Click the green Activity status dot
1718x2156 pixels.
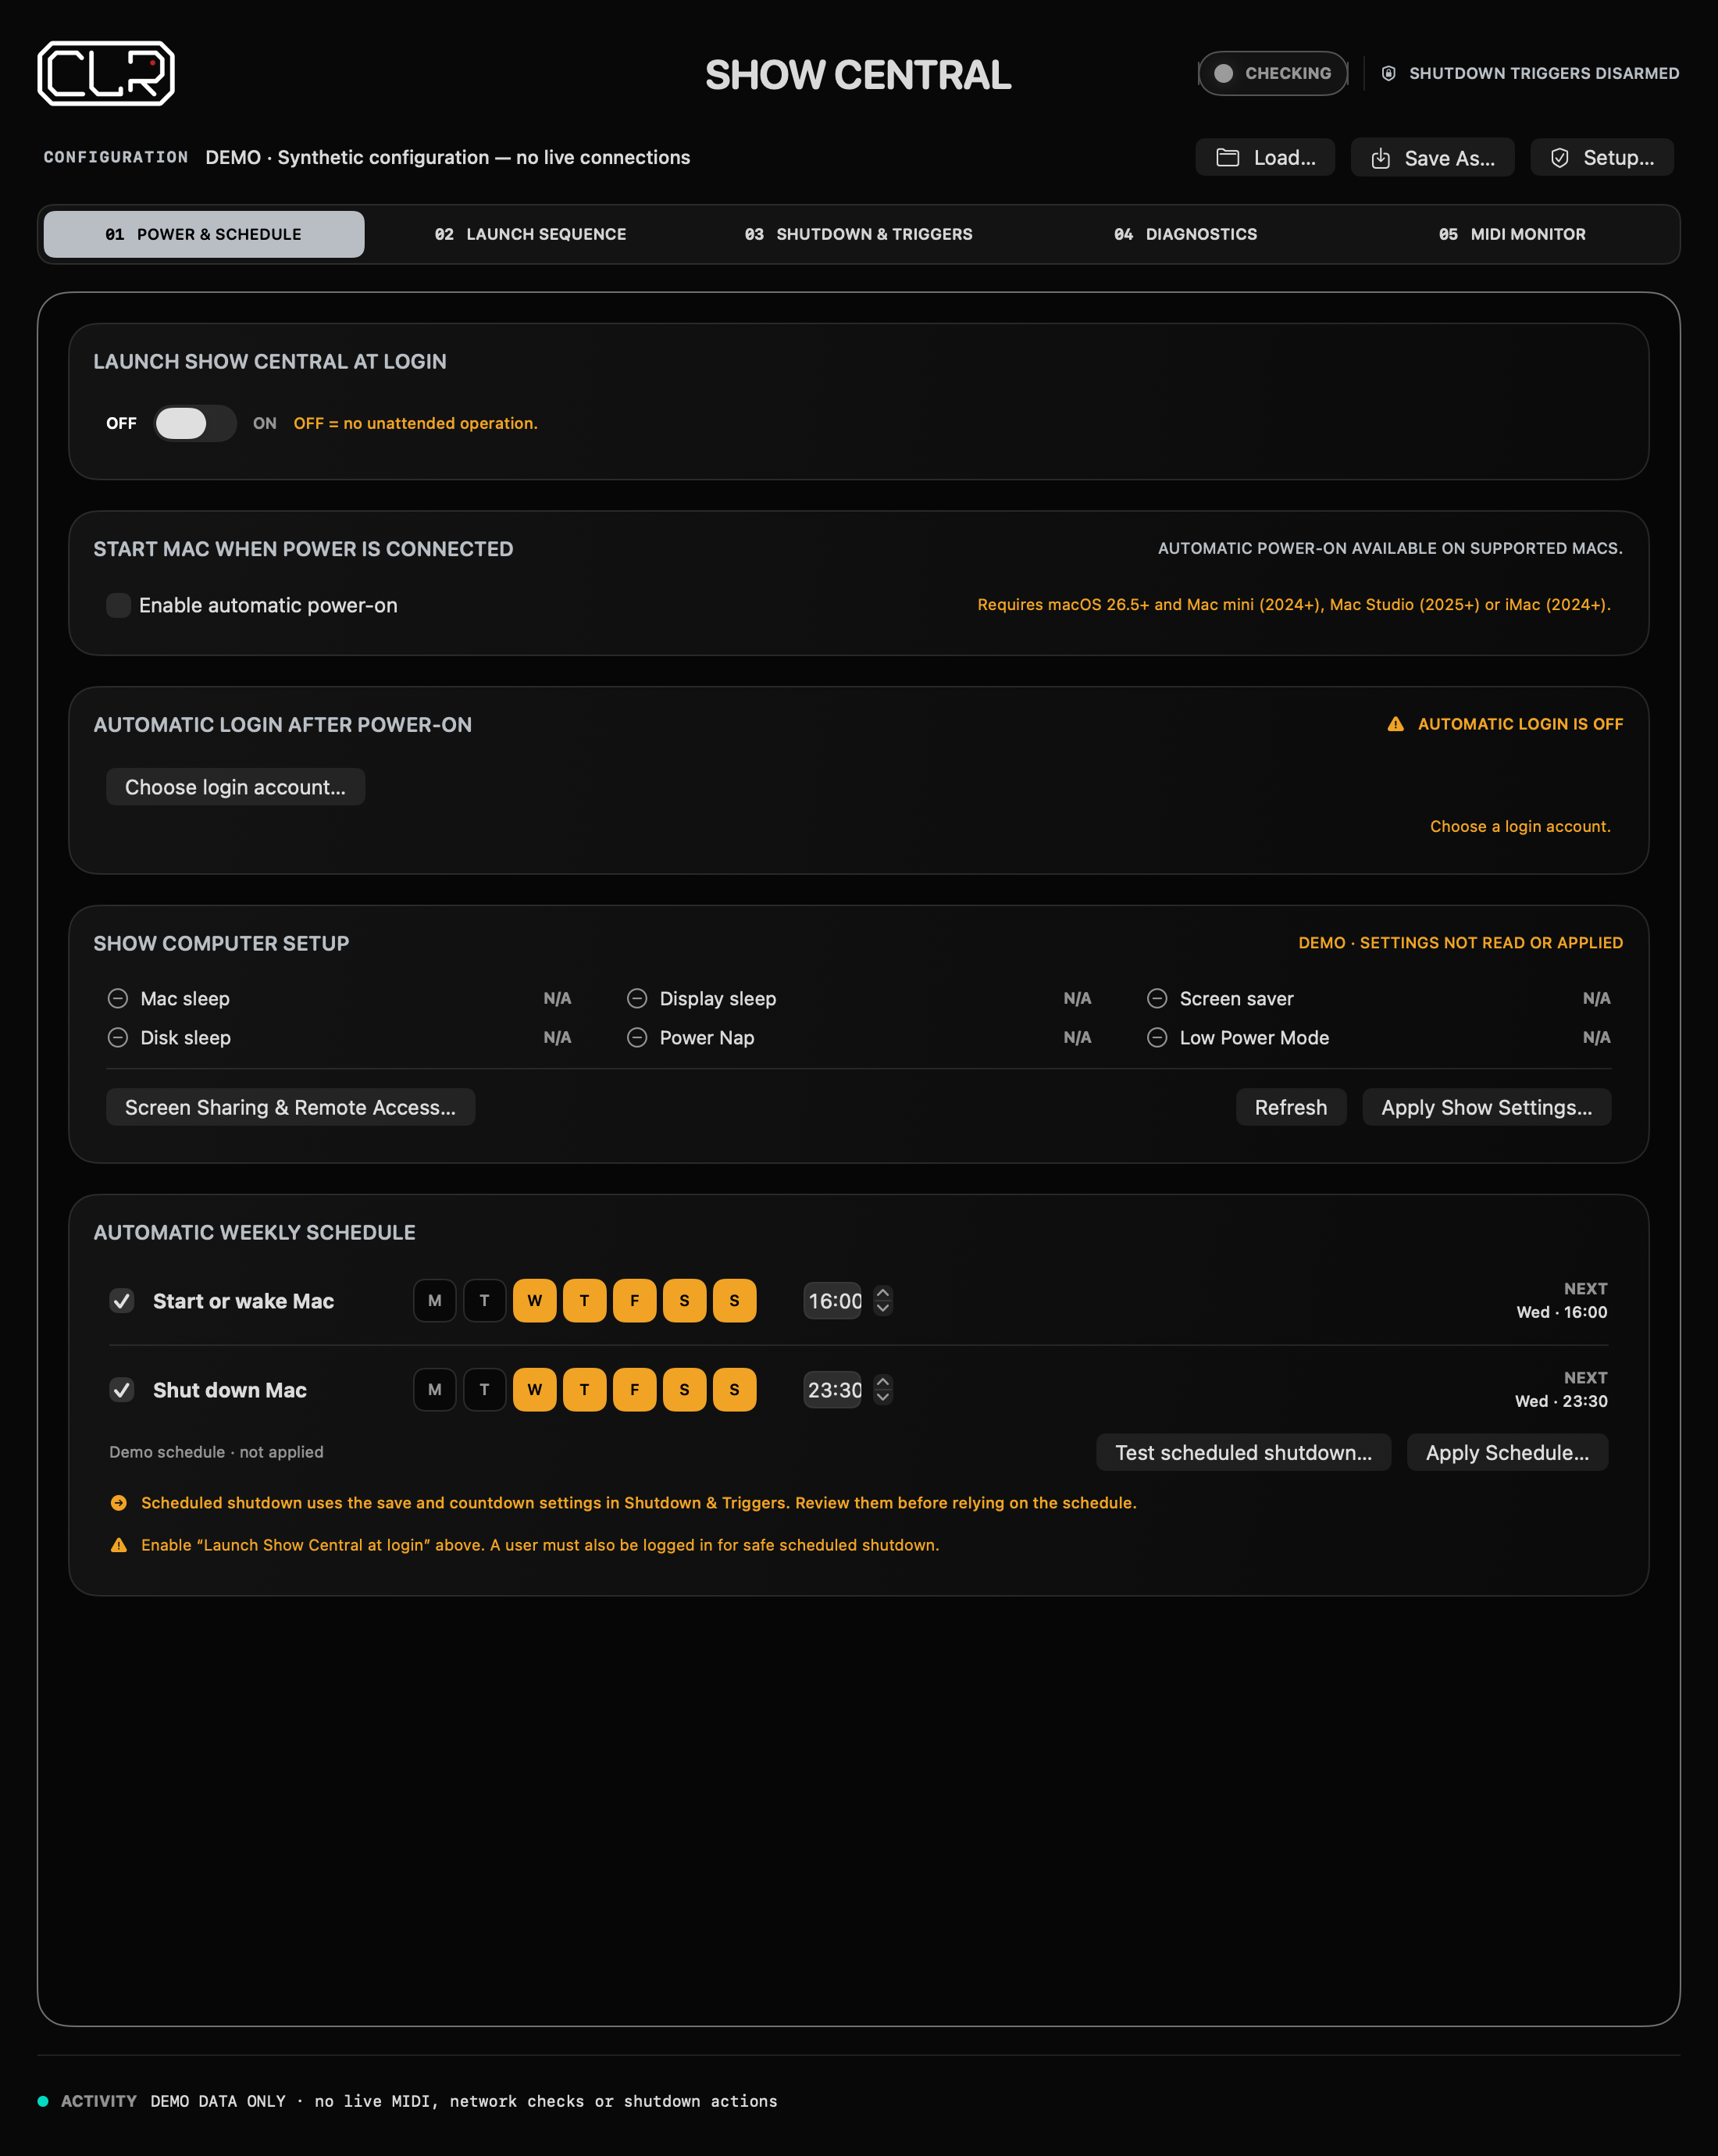coord(43,2101)
